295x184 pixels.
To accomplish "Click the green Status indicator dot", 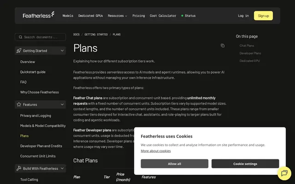I will coord(182,16).
